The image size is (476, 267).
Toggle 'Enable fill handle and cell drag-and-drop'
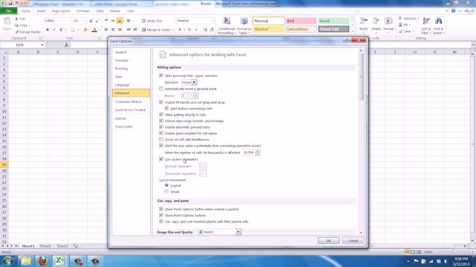[x=161, y=102]
